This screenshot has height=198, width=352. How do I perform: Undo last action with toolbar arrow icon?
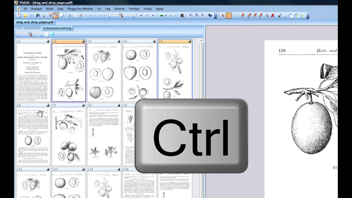91,16
